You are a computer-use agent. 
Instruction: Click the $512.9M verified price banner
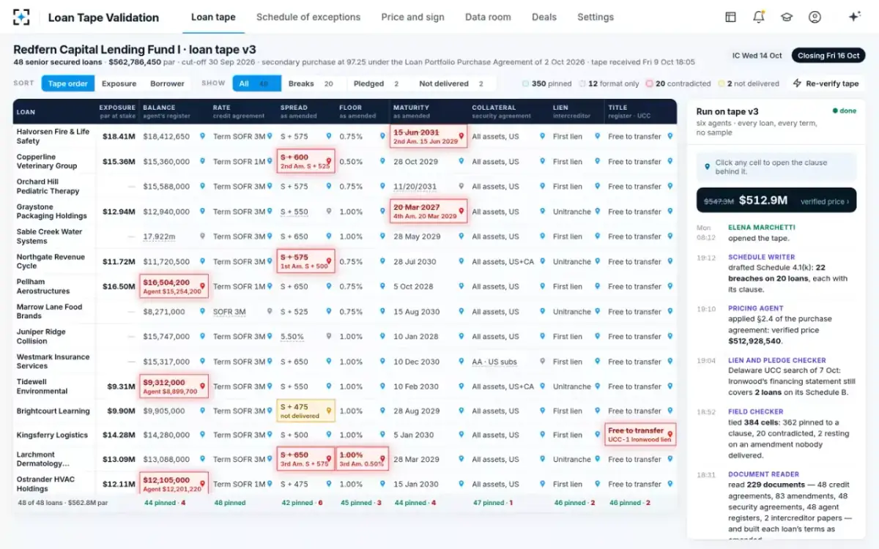[x=776, y=201]
